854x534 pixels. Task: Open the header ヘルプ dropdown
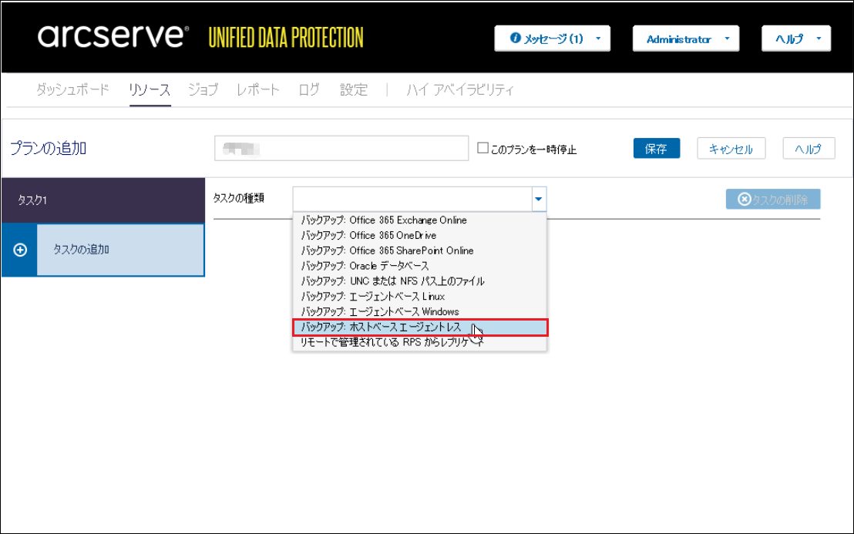pyautogui.click(x=795, y=39)
